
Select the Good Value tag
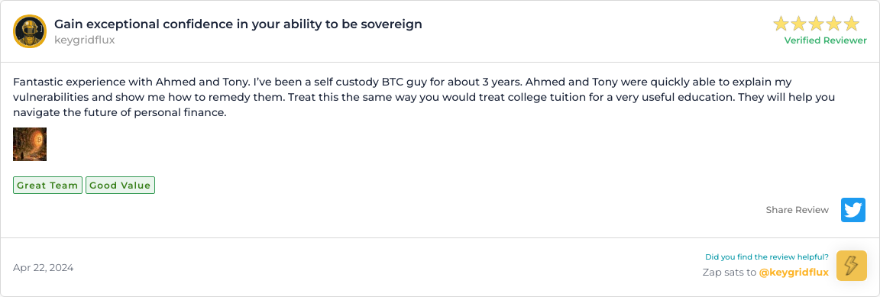[120, 186]
